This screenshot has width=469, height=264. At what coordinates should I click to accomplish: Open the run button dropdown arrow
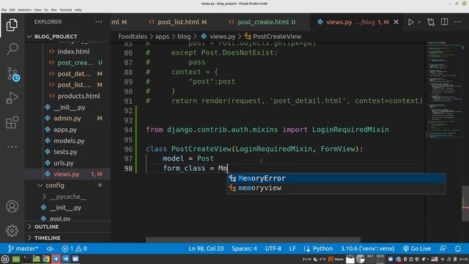(419, 22)
